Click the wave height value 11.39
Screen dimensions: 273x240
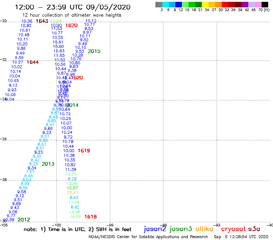click(x=71, y=169)
